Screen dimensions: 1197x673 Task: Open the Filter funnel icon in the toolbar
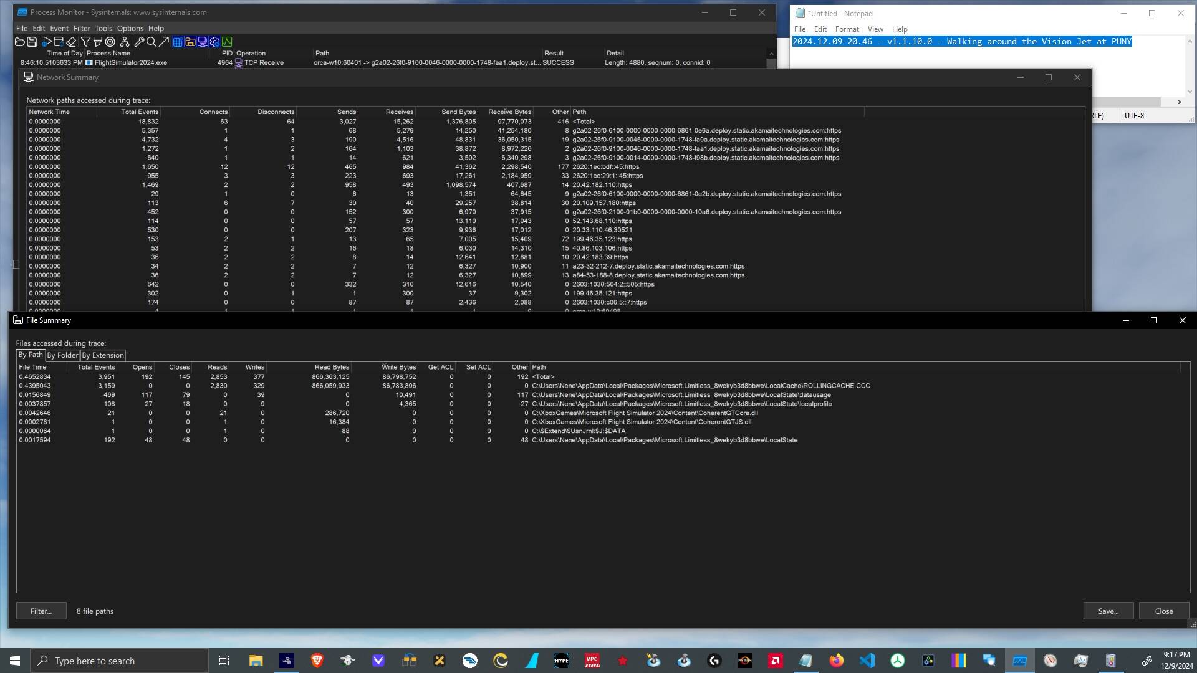click(x=85, y=42)
